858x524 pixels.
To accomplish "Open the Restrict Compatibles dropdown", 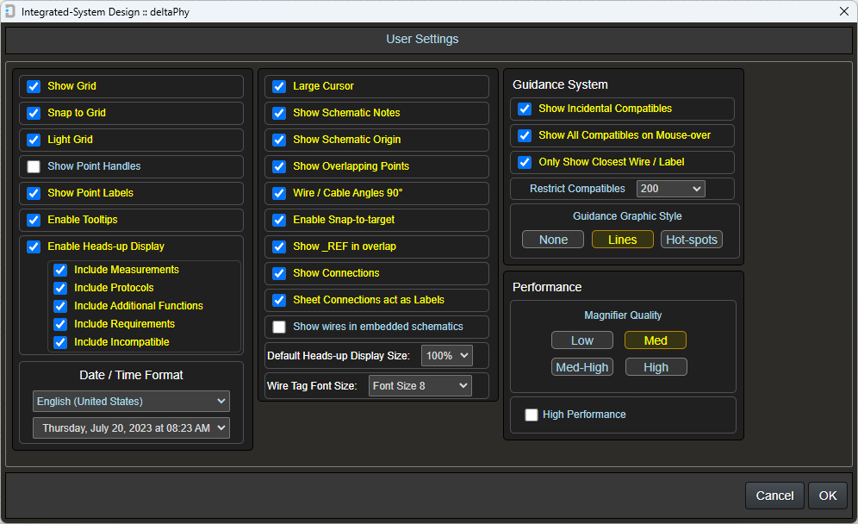I will pyautogui.click(x=670, y=188).
